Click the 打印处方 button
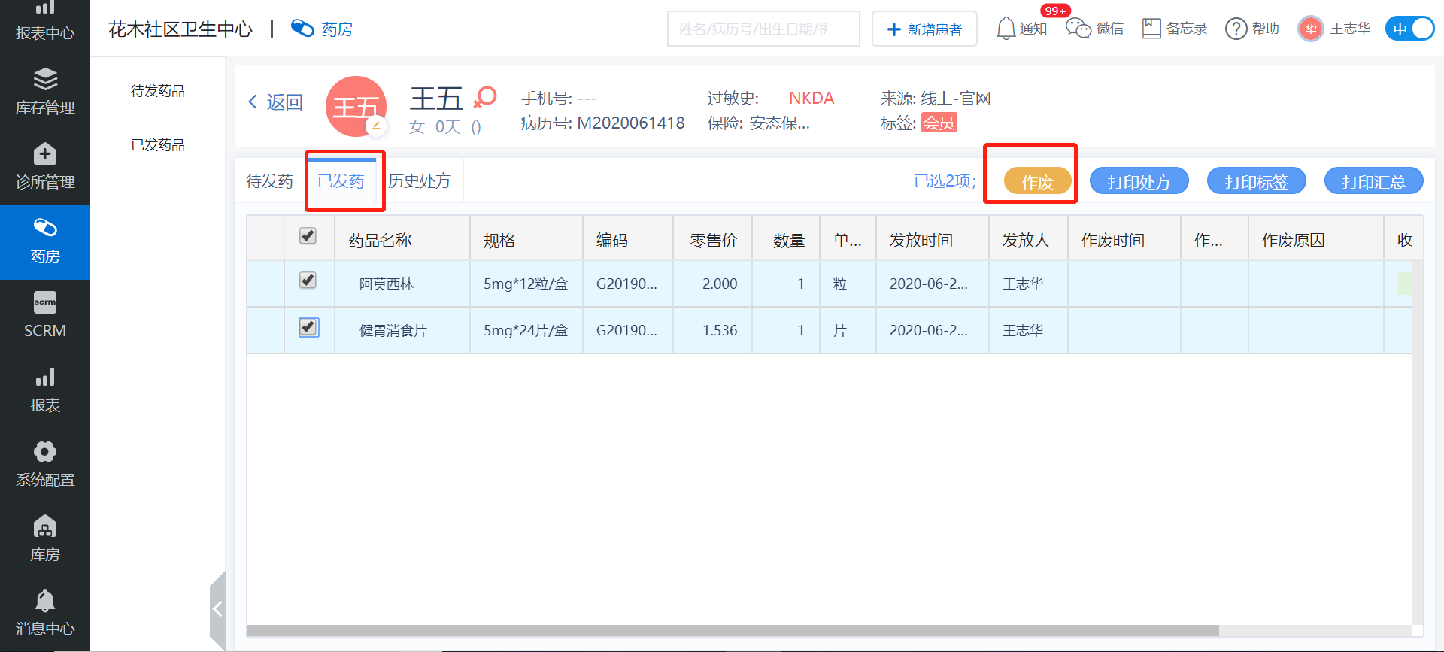This screenshot has width=1444, height=652. click(x=1139, y=181)
